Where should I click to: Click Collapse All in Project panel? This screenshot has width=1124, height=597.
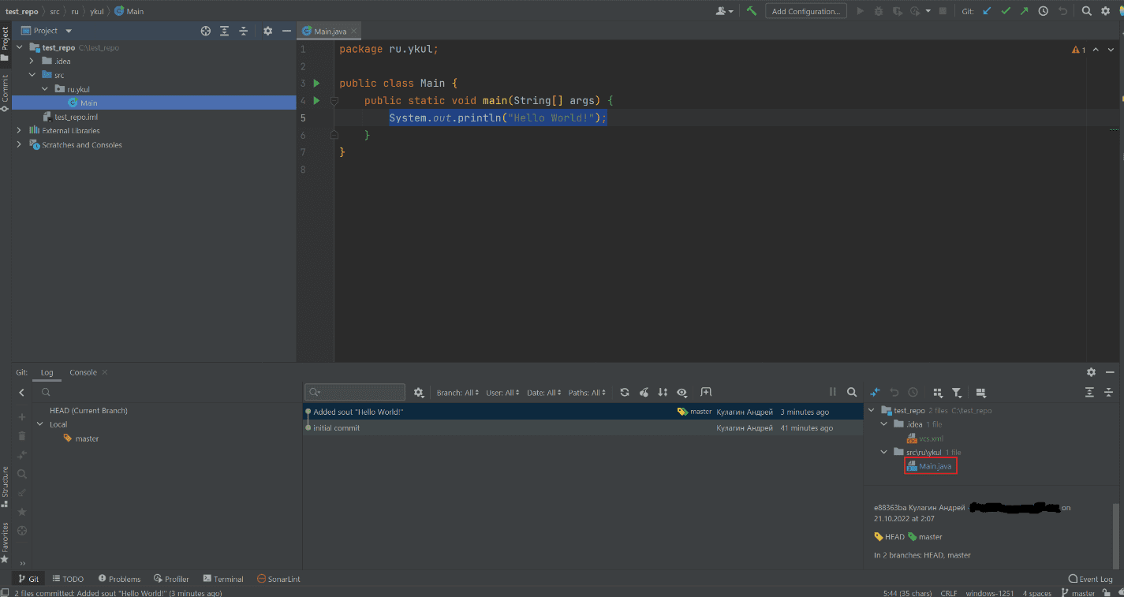click(244, 31)
